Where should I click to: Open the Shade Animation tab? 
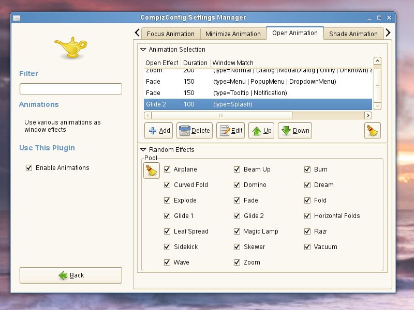353,34
